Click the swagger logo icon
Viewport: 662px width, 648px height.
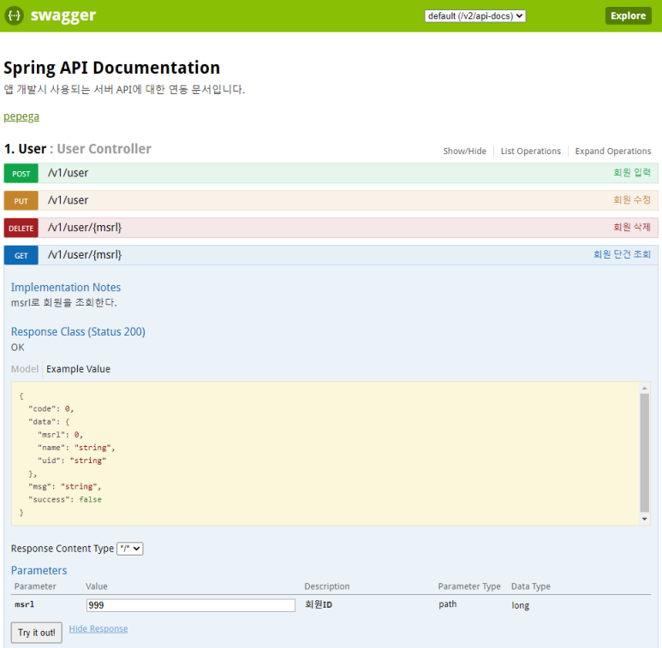click(15, 15)
